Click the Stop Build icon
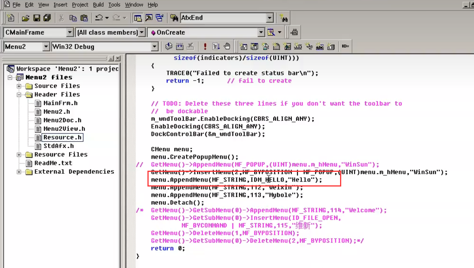The height and width of the screenshot is (268, 474). click(x=190, y=47)
